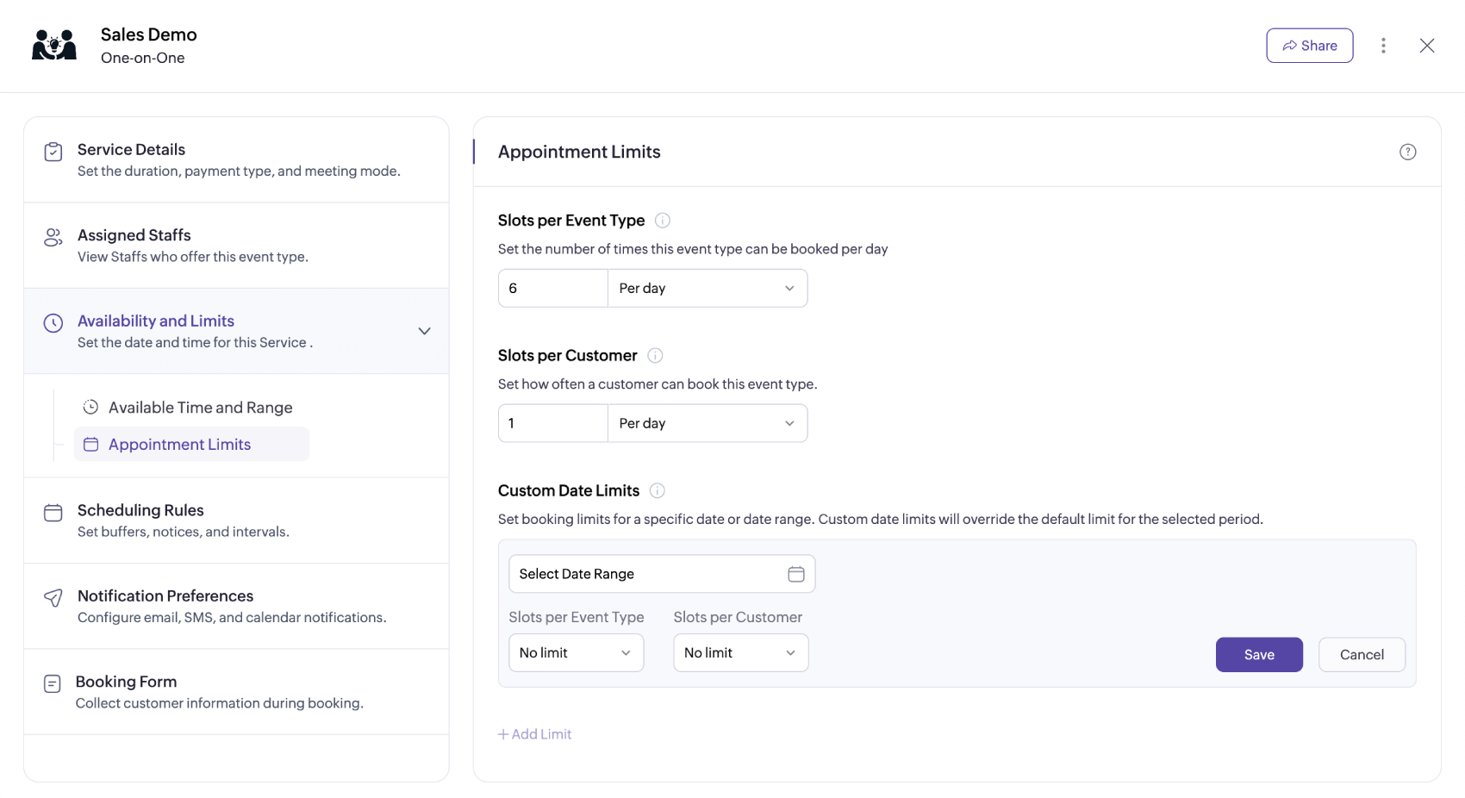
Task: Click the Availability and Limits clock icon
Action: point(53,322)
